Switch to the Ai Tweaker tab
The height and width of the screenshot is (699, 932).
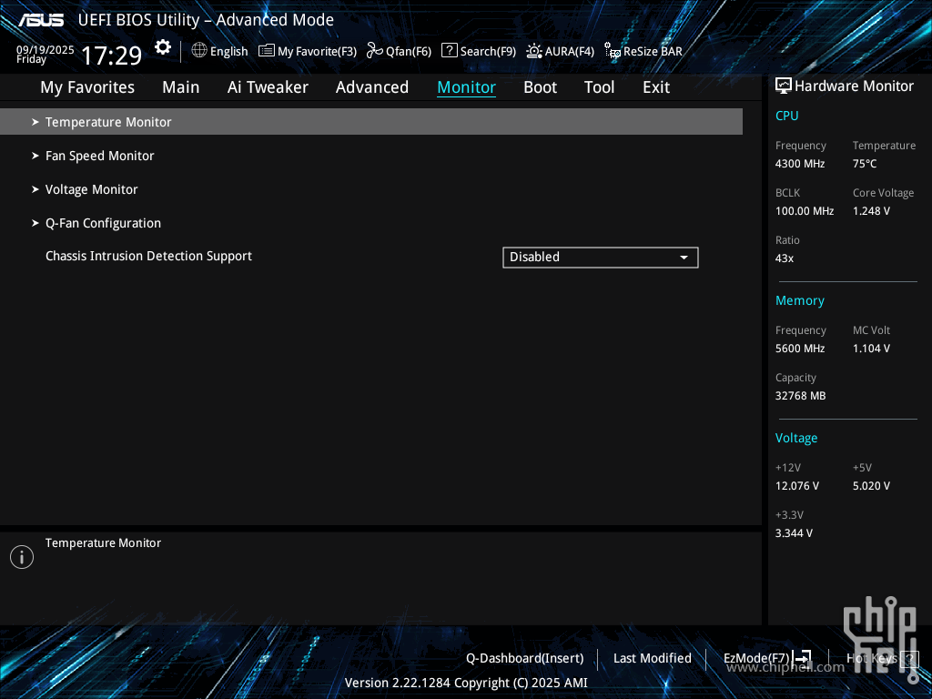[268, 87]
